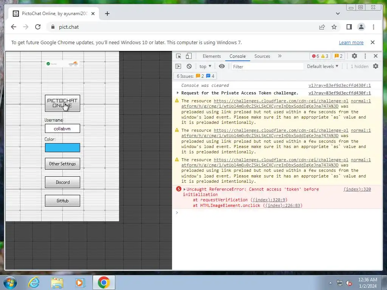
Task: Select the PictoChat Online browser tab
Action: coord(54,14)
